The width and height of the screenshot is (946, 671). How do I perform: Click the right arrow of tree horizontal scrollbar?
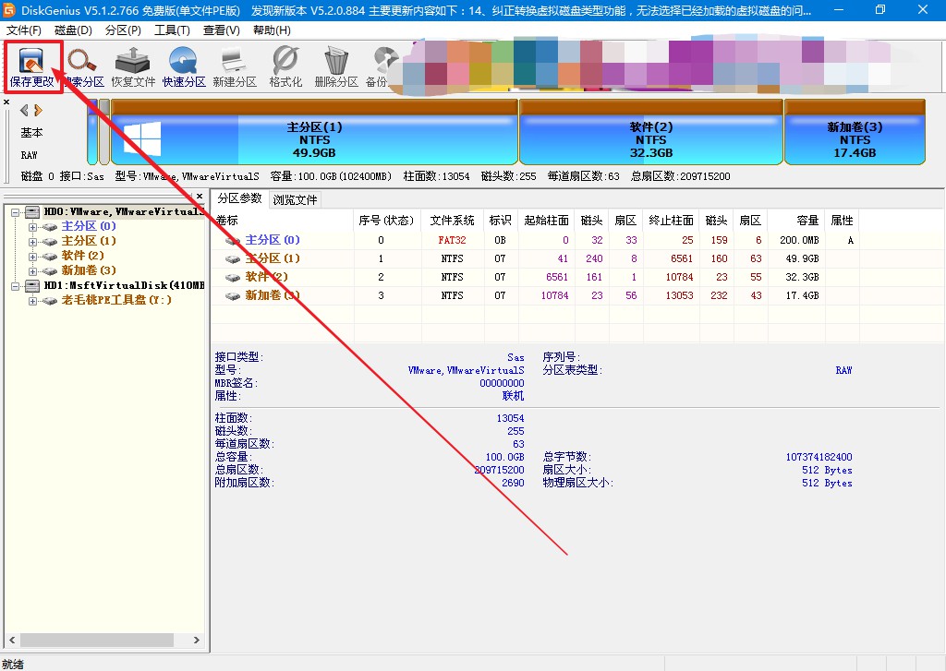point(197,641)
